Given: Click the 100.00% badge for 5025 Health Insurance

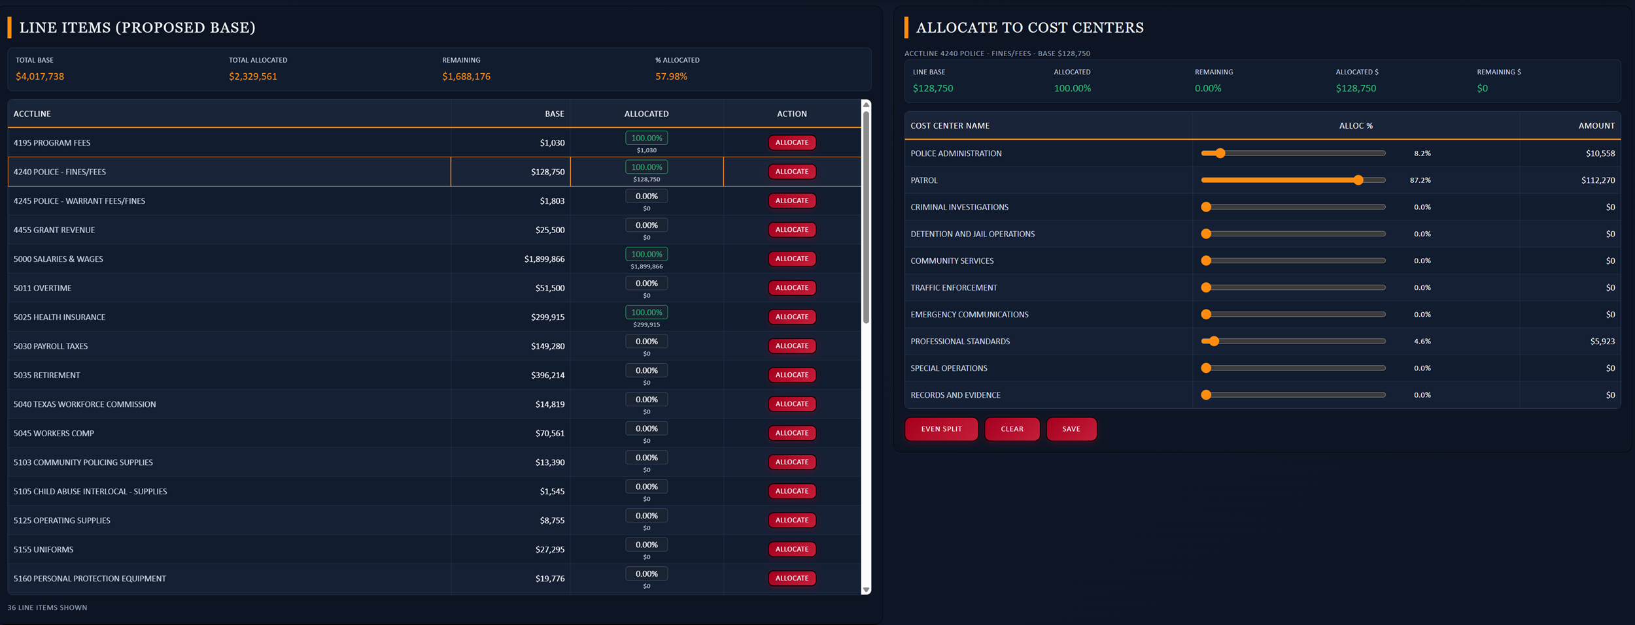Looking at the screenshot, I should 646,312.
